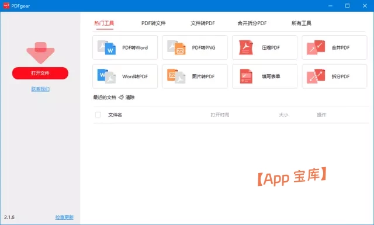Viewport: 374px width, 225px height.
Task: Click the PDFgear logo in title bar
Action: (6, 5)
